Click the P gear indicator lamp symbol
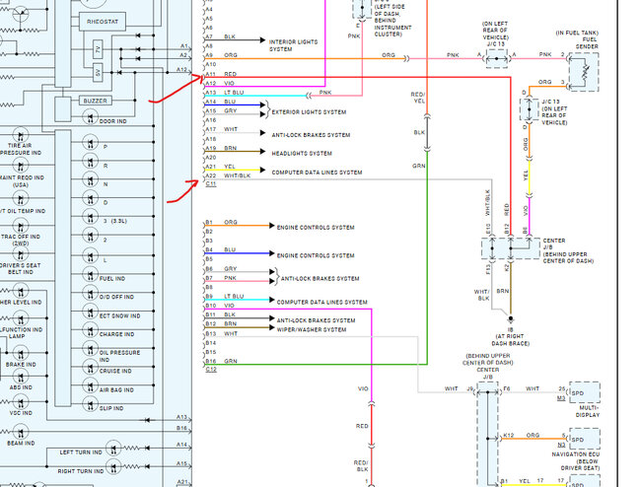641x487 pixels. coord(90,143)
